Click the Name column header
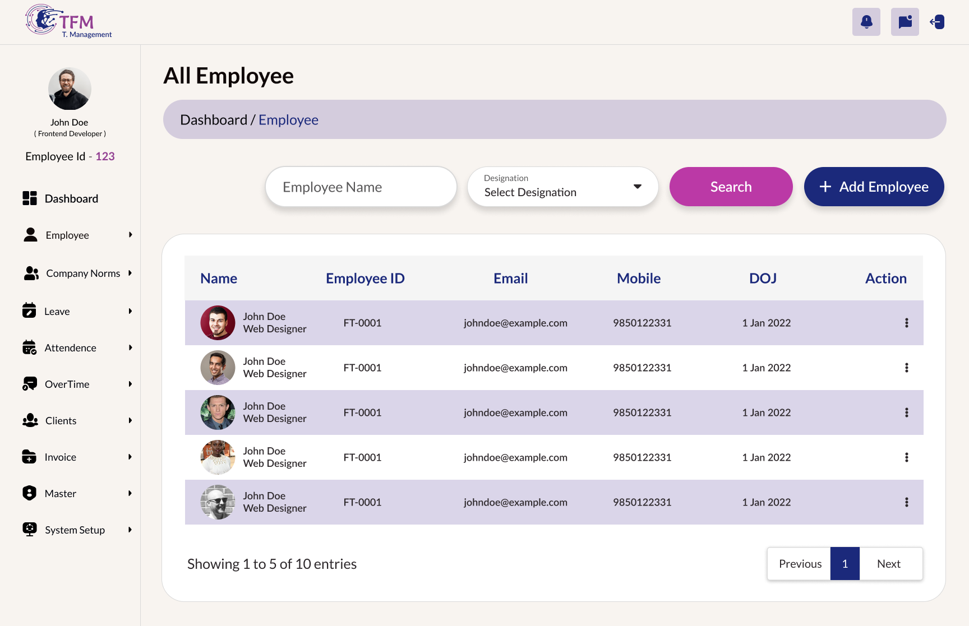 pyautogui.click(x=219, y=279)
